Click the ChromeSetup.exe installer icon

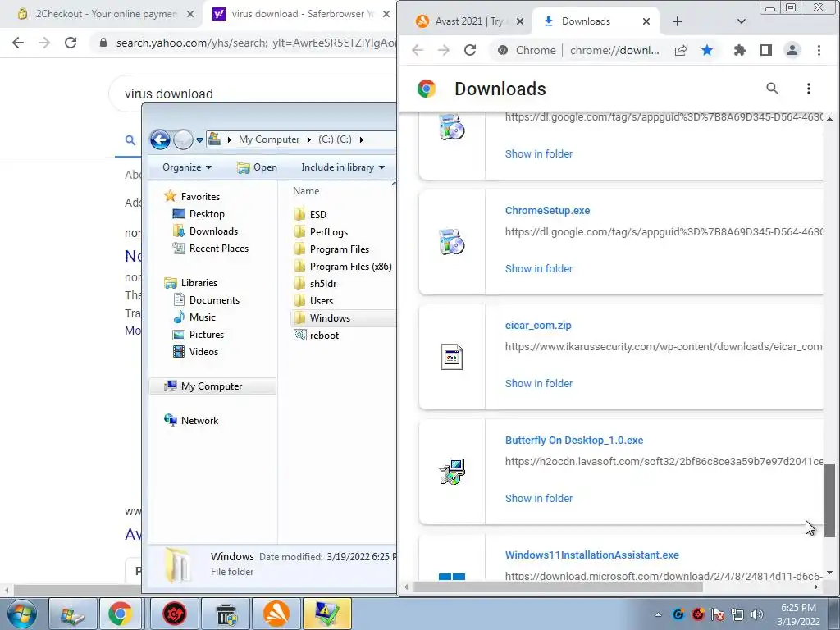452,242
